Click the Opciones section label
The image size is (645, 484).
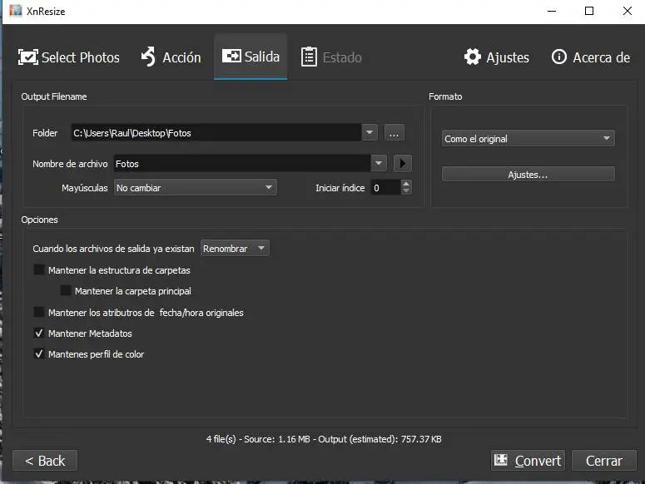pyautogui.click(x=39, y=220)
